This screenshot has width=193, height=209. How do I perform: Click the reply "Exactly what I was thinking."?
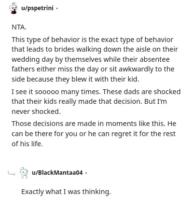tap(66, 192)
